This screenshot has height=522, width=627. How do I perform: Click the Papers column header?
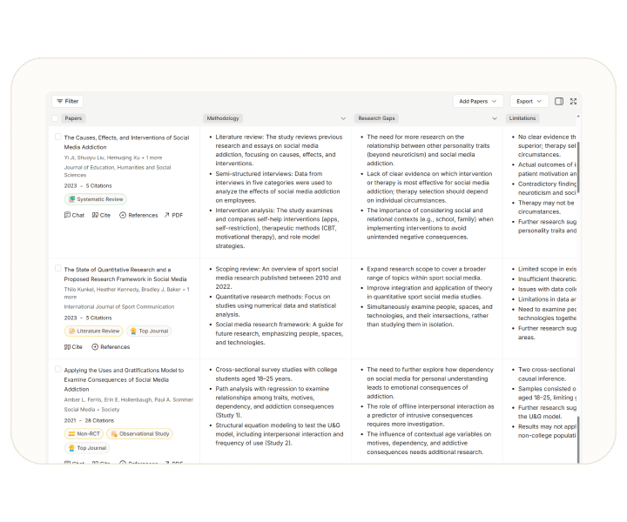73,118
